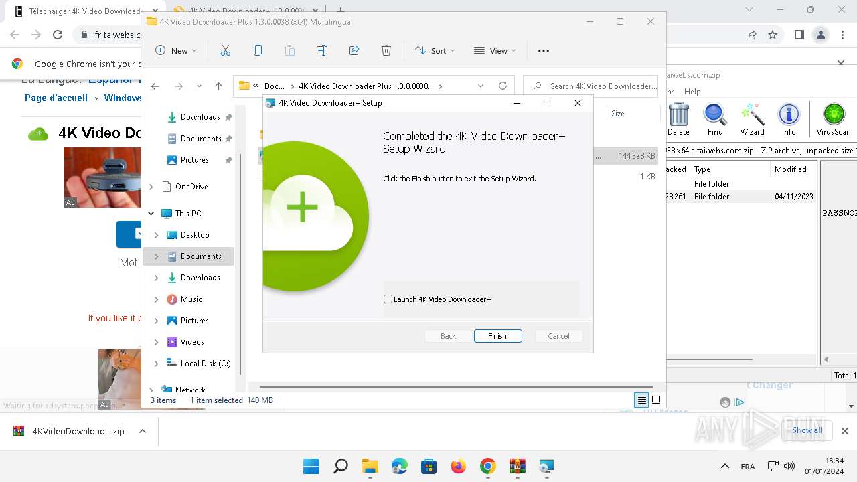Open the Chrome profile menu

coord(820,35)
